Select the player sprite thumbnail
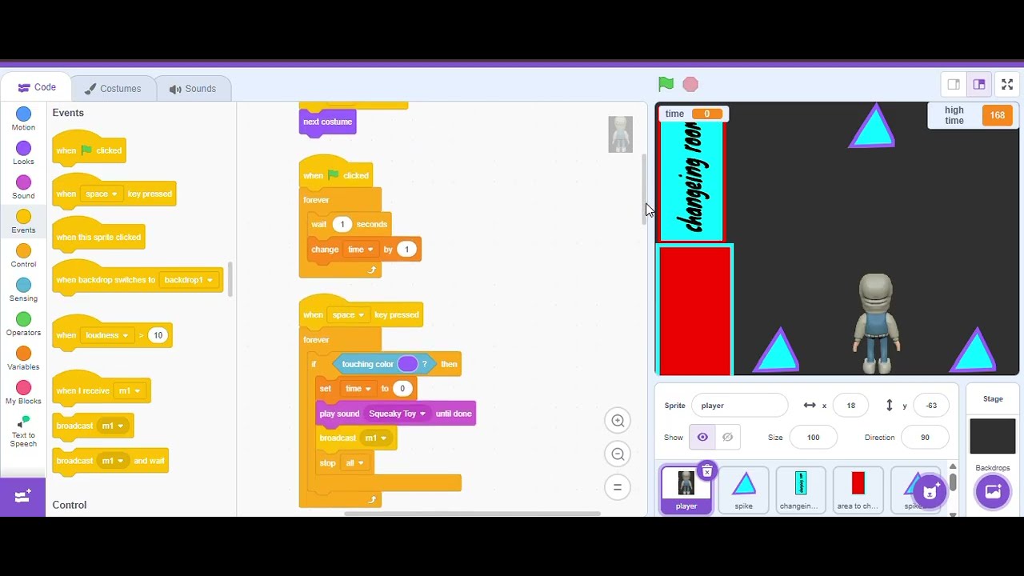 coord(686,490)
